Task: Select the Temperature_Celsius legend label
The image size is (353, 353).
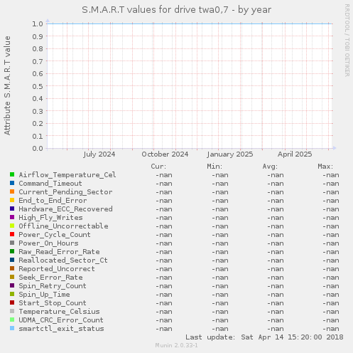Action: (x=59, y=312)
